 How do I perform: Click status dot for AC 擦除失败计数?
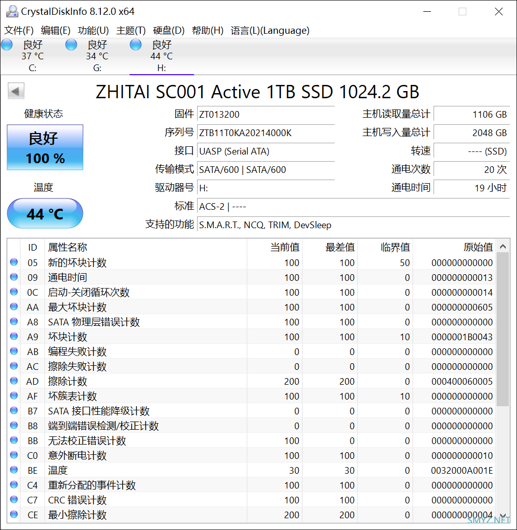(x=14, y=366)
